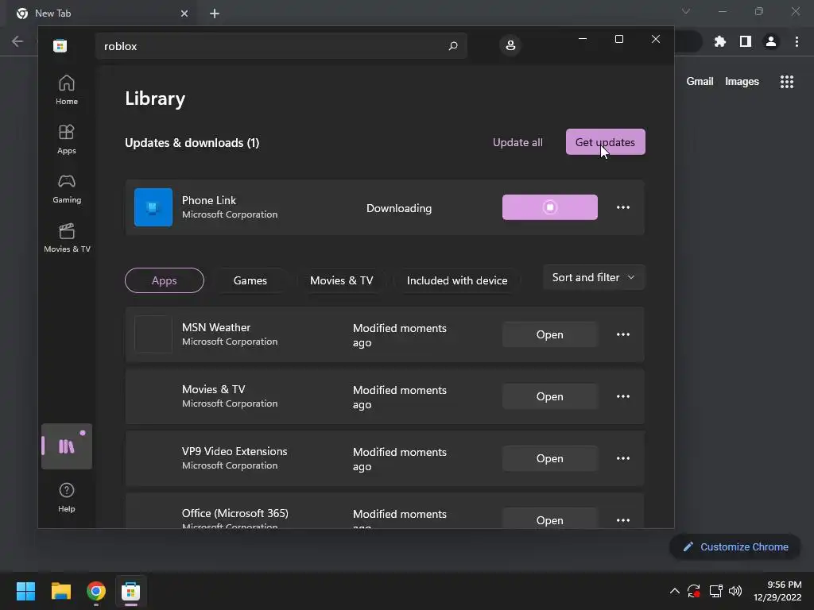Screen dimensions: 814x610
Task: Click the Microsoft Store logo icon
Action: [x=60, y=45]
